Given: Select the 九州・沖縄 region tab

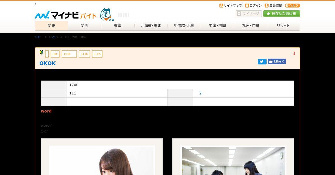Looking at the screenshot, I should coord(250,26).
